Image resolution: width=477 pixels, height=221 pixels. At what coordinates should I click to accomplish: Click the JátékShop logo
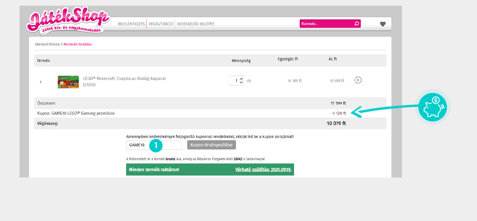pos(67,23)
